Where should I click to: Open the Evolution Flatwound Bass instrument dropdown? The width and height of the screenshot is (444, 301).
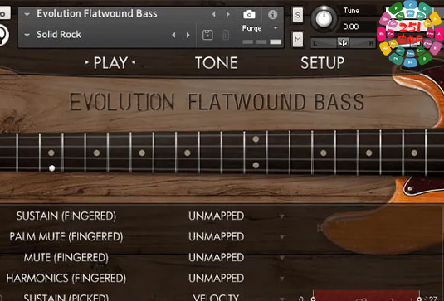tap(27, 14)
